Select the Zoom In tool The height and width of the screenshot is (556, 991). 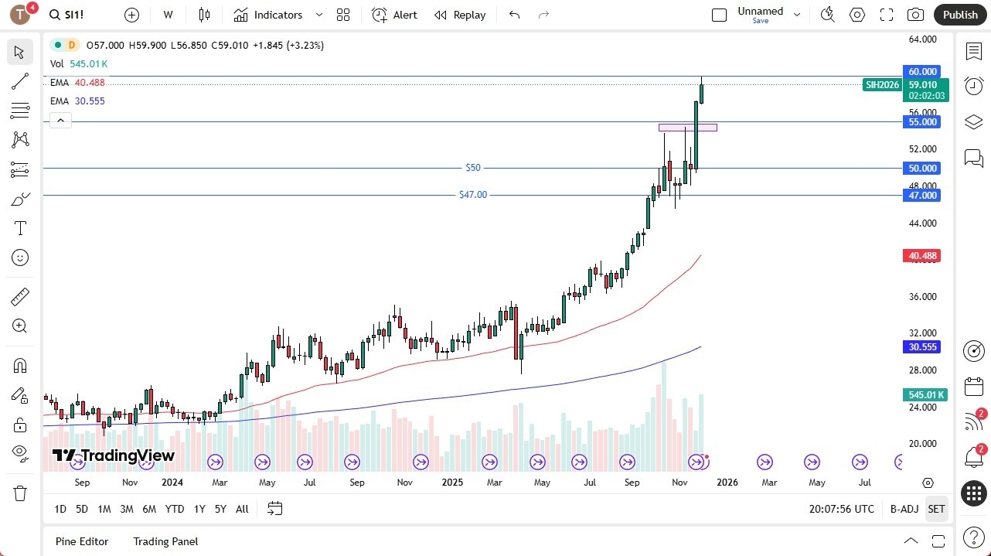[20, 326]
